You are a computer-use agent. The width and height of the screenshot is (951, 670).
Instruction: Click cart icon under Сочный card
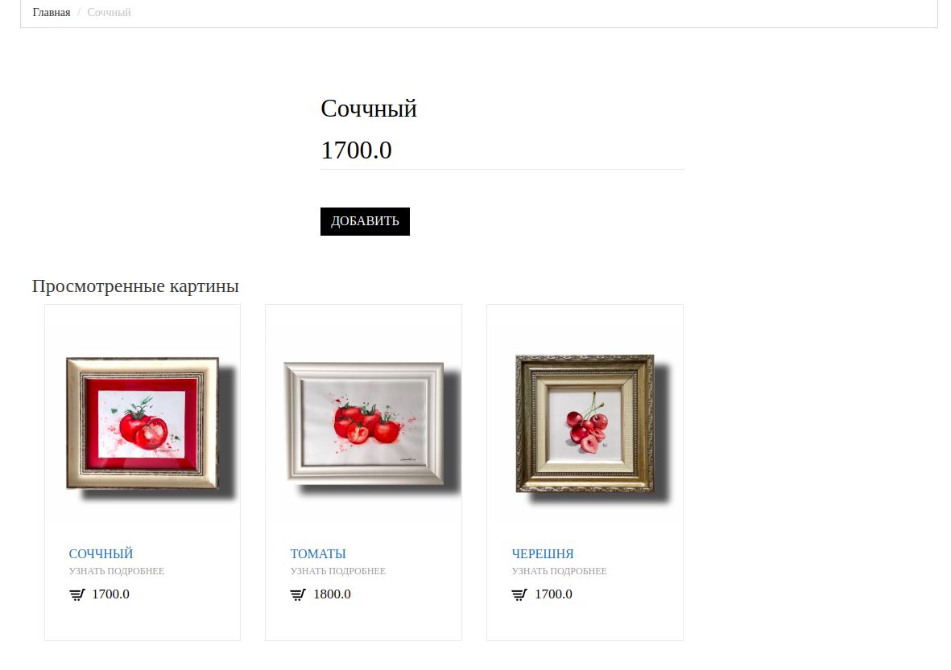pyautogui.click(x=77, y=595)
